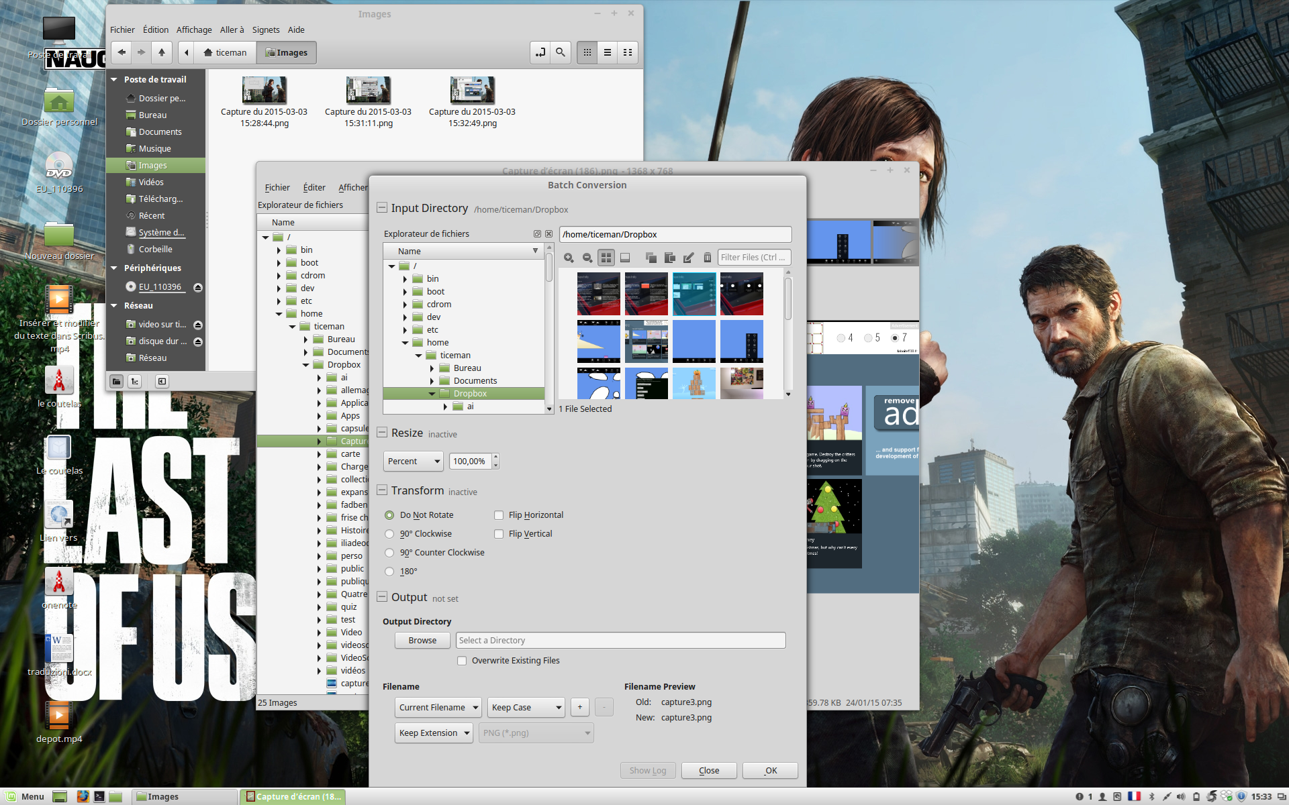Collapse the Output section
The height and width of the screenshot is (805, 1289).
(x=381, y=596)
